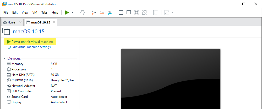This screenshot has width=262, height=109.
Task: Collapse the Devices section
Action: point(5,58)
